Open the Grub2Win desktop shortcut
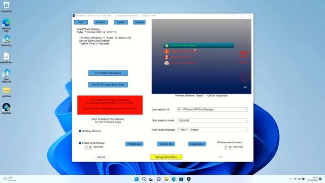This screenshot has height=183, width=325. pos(7,108)
